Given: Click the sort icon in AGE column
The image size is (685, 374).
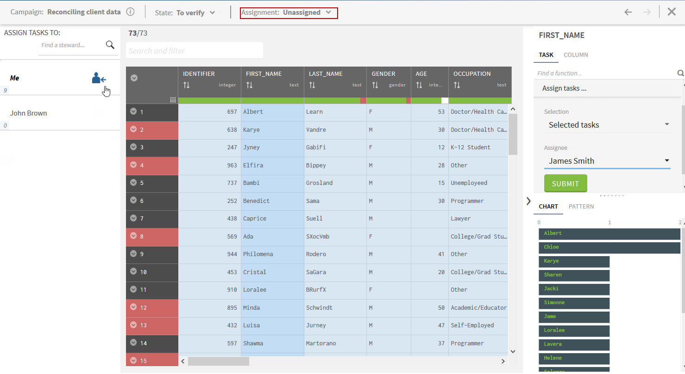Looking at the screenshot, I should click(x=420, y=85).
